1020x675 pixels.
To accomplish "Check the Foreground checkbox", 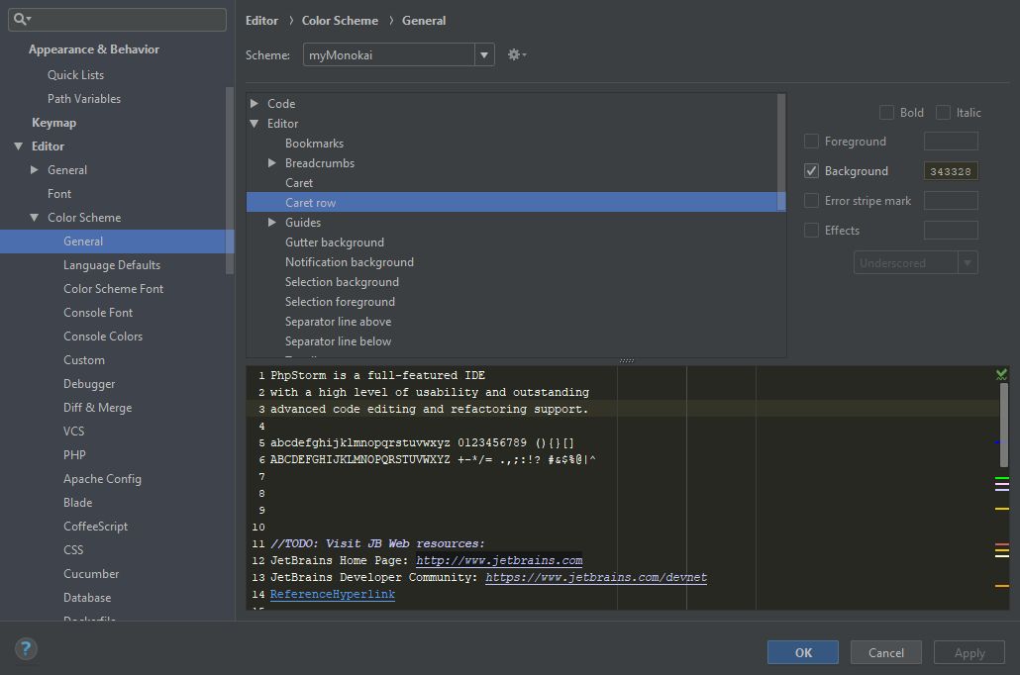I will click(x=811, y=142).
